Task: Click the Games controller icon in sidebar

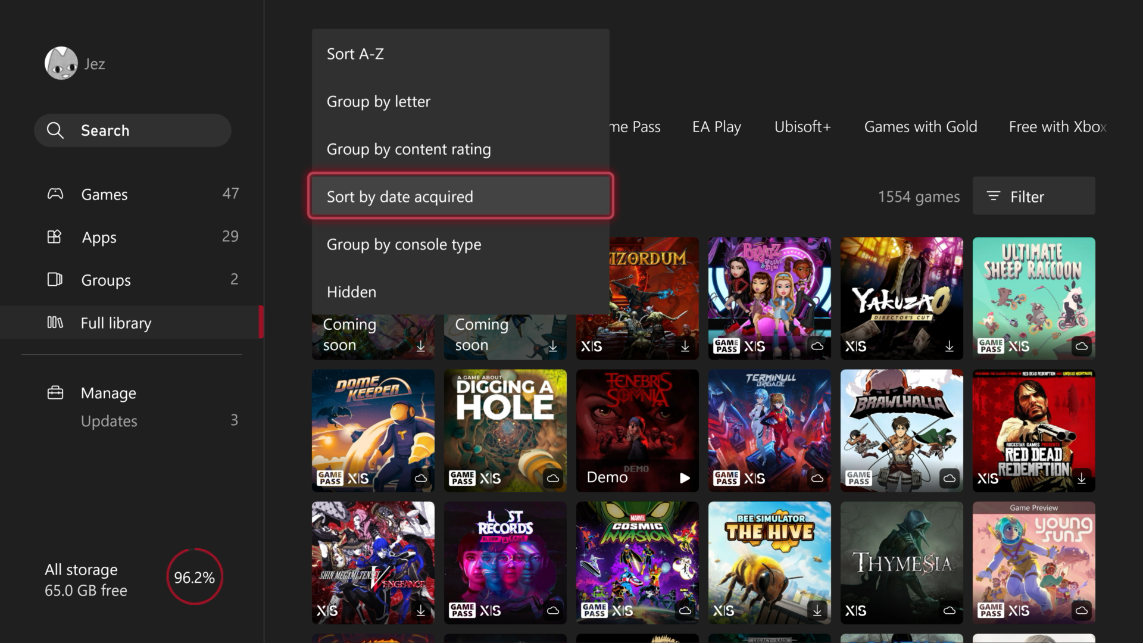Action: [x=55, y=194]
